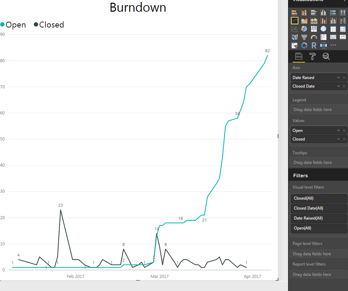Select the multi-row card visual
This screenshot has height=291, width=348.
pyautogui.click(x=323, y=37)
